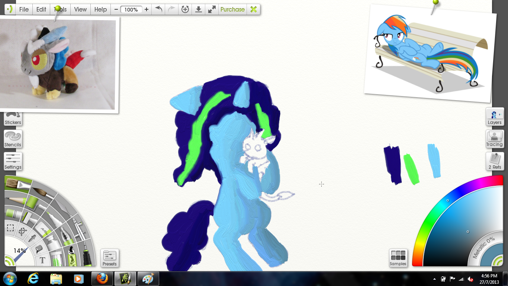Open Windows Explorer from the taskbar
508x286 pixels.
(56, 279)
